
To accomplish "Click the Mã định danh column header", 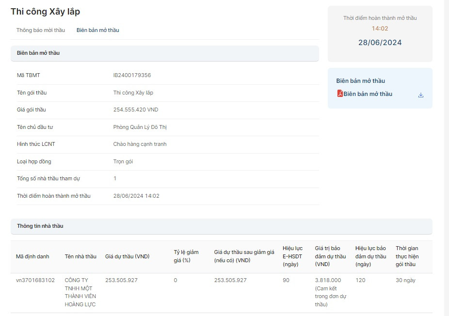I will coord(32,256).
